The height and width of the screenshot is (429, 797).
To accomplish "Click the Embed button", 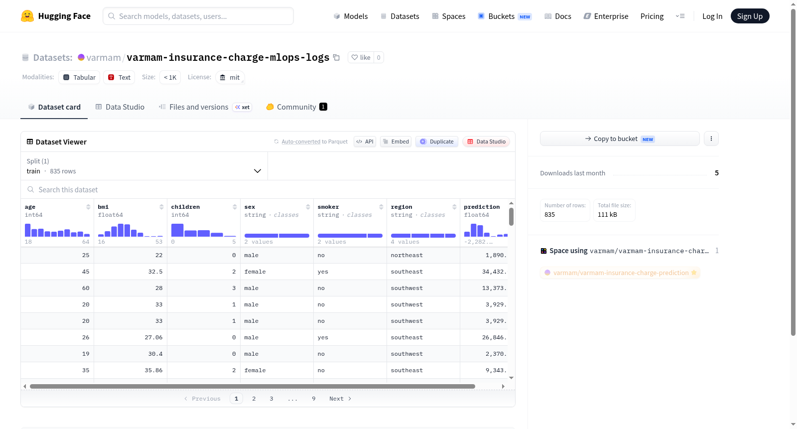I will coord(396,142).
